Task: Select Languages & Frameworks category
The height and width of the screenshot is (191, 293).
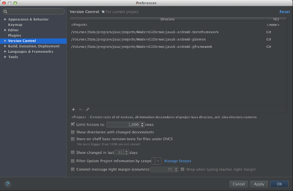Action: click(31, 51)
